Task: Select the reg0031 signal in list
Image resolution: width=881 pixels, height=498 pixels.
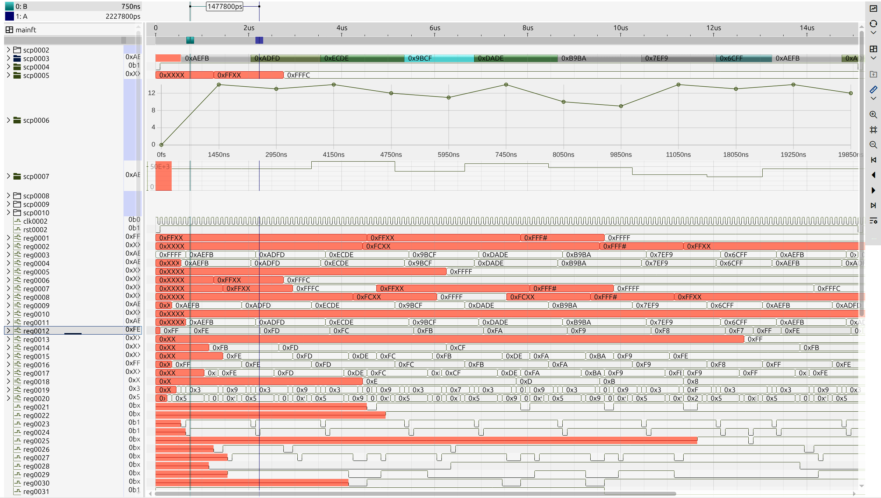Action: click(36, 491)
